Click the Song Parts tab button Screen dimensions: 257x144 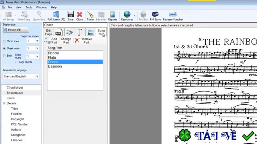pyautogui.click(x=101, y=32)
